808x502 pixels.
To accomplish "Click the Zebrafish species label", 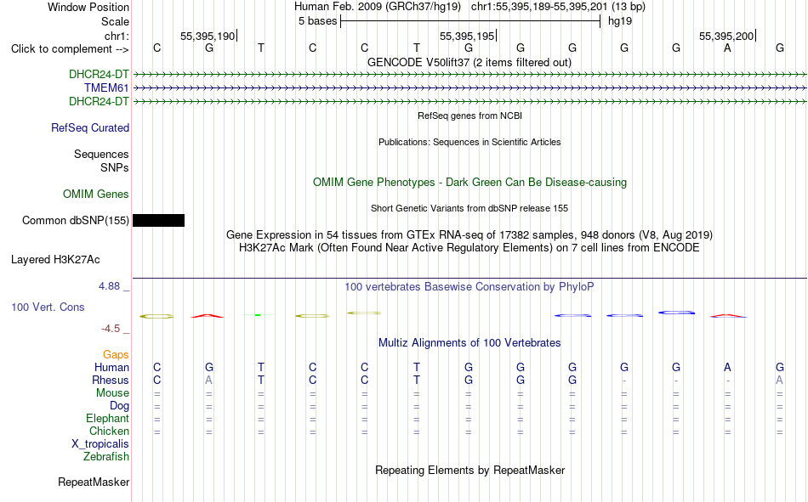I will point(106,456).
